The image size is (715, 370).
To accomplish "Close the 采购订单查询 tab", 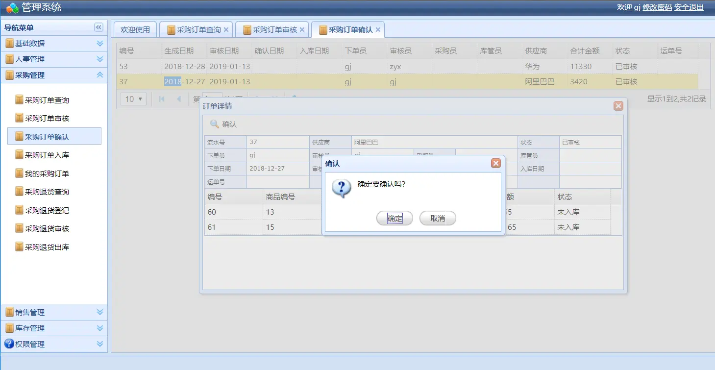I will 226,30.
